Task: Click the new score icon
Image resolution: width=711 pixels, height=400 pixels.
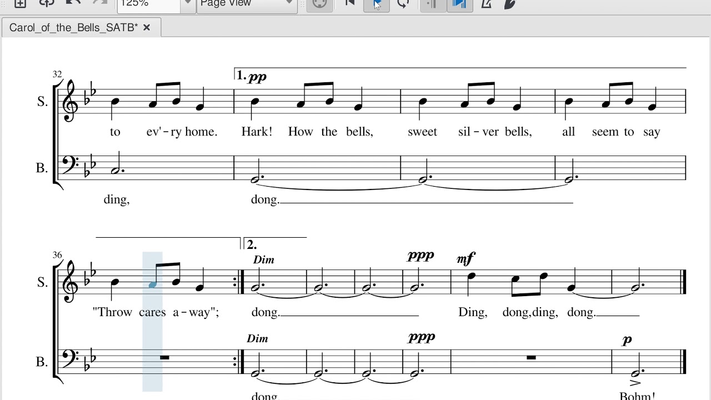Action: point(20,3)
